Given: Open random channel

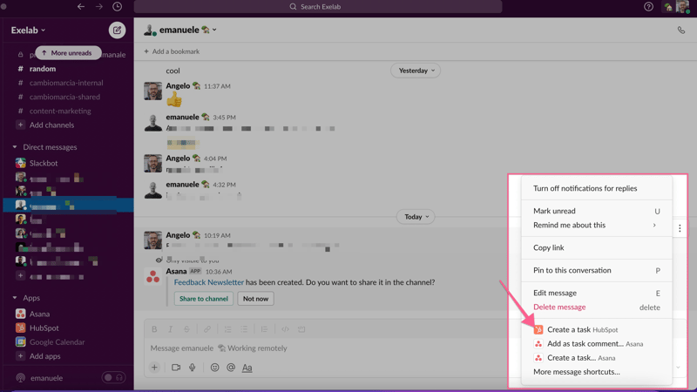Looking at the screenshot, I should point(43,69).
